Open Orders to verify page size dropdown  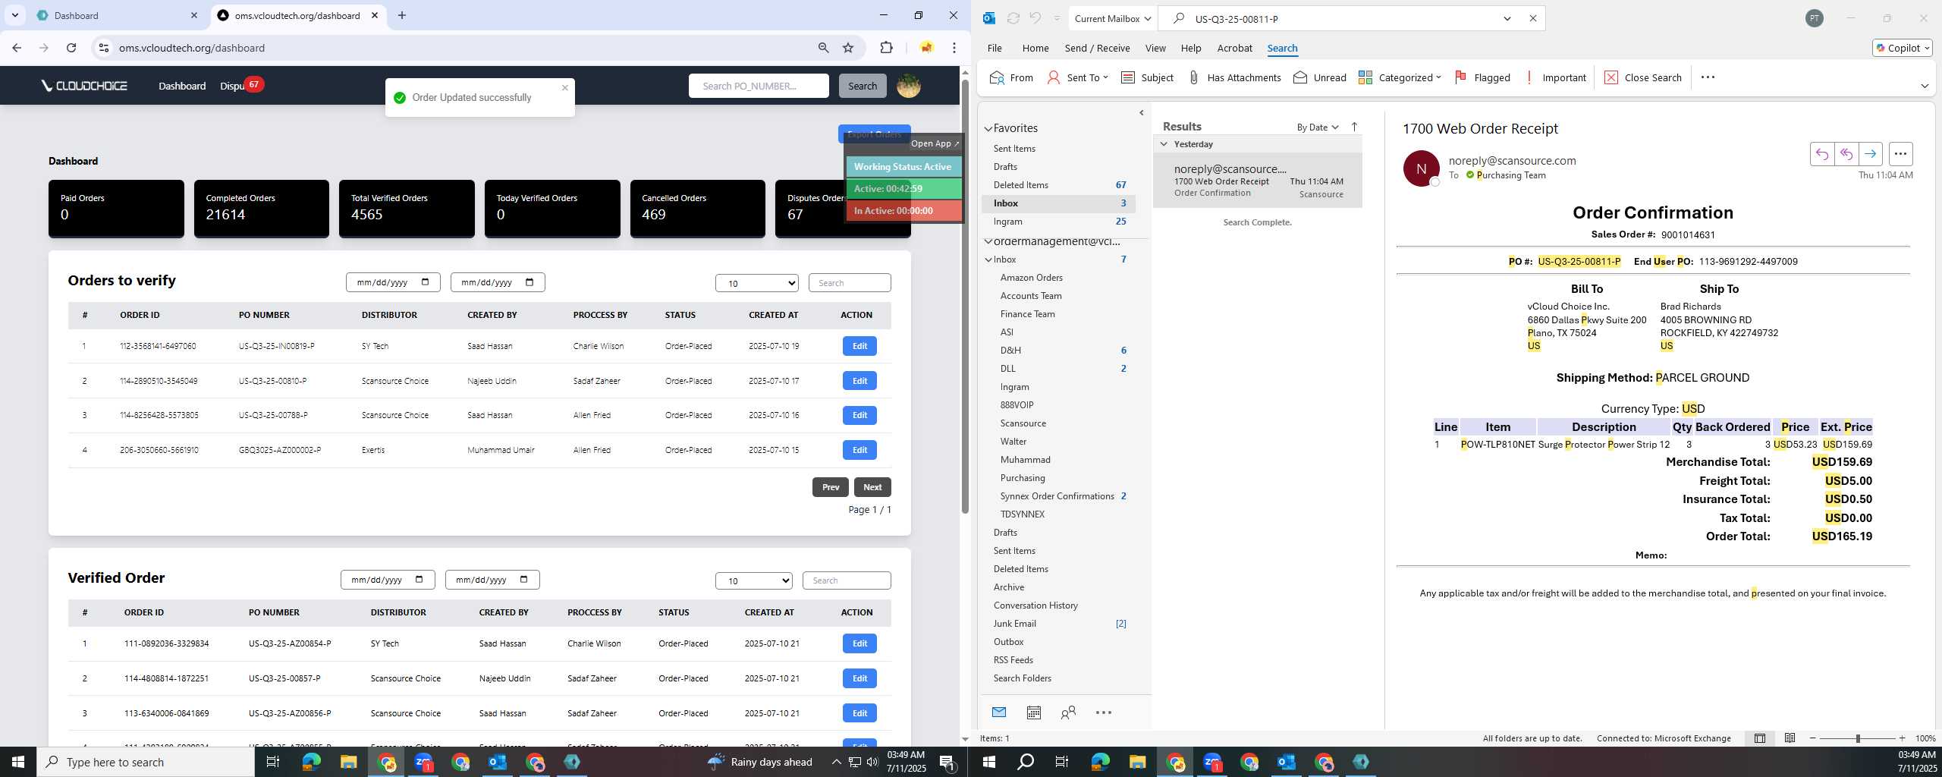pyautogui.click(x=756, y=283)
